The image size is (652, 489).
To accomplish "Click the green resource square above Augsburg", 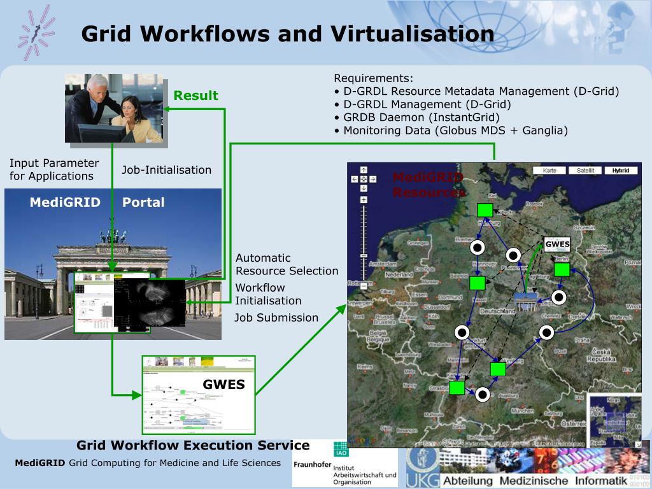I will tap(498, 369).
